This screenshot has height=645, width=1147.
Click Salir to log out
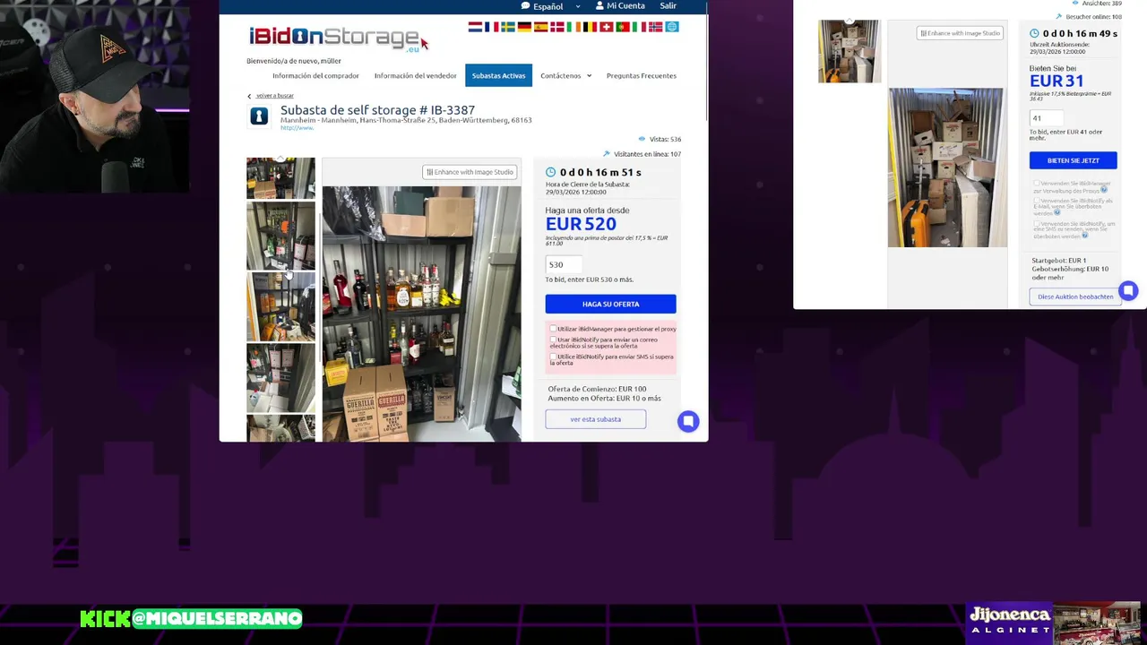coord(668,5)
